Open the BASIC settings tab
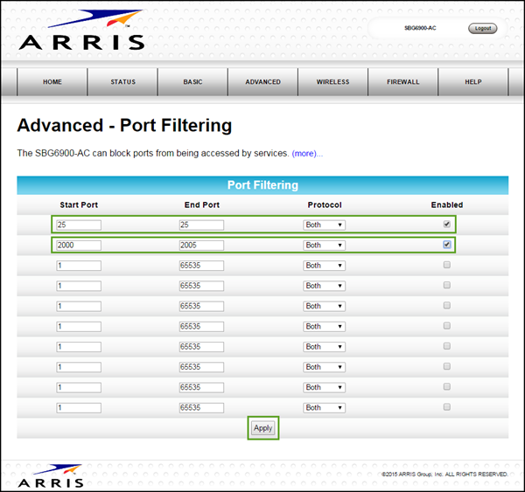This screenshot has height=492, width=525. (192, 82)
